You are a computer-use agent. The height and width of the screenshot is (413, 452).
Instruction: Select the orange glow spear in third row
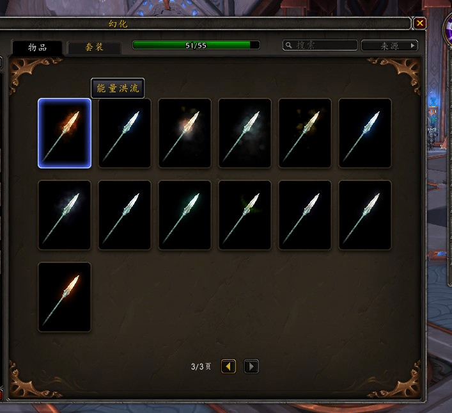(x=65, y=297)
